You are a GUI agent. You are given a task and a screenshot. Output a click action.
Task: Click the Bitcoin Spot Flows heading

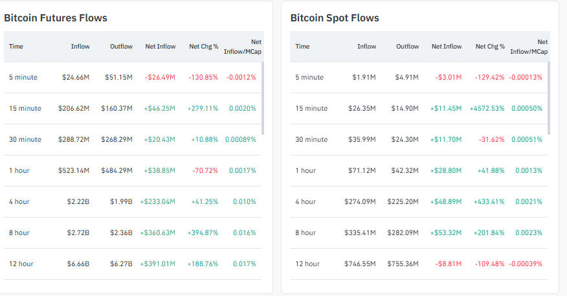[x=335, y=18]
